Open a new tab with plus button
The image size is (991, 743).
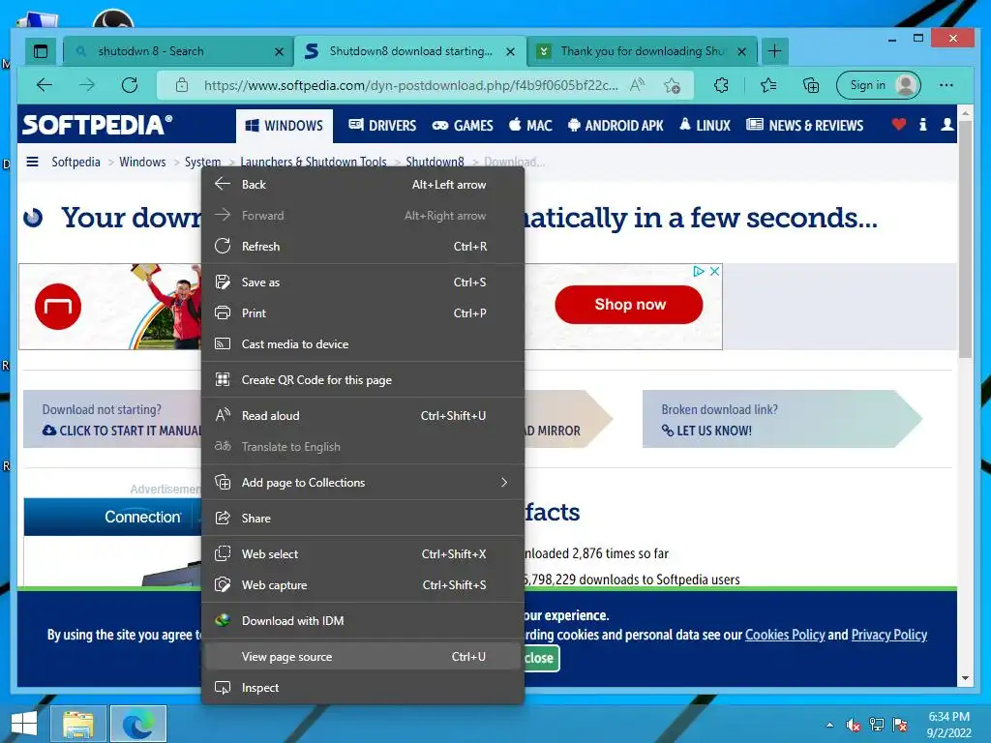(x=775, y=51)
